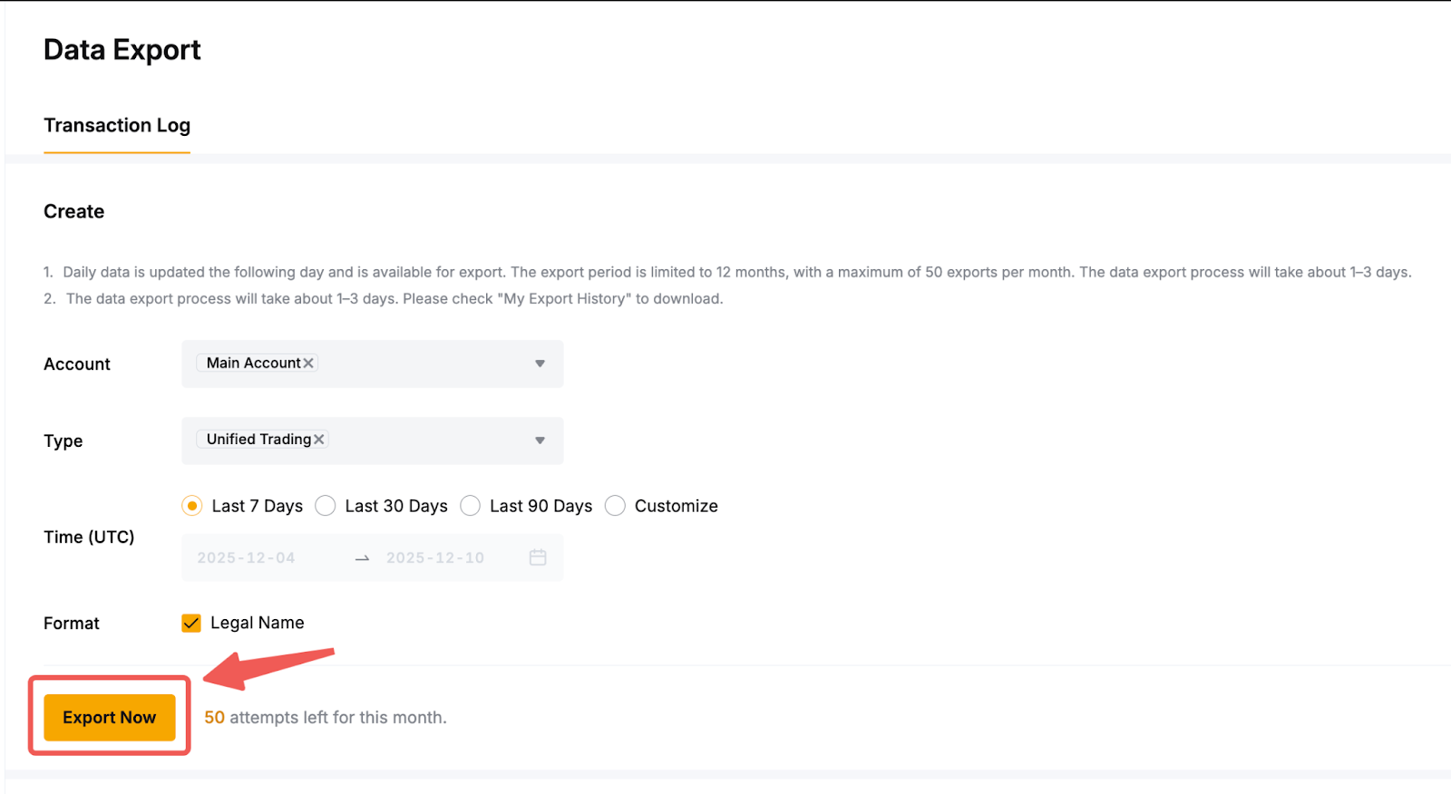This screenshot has height=794, width=1451.
Task: Select the Customize time range option
Action: (616, 506)
